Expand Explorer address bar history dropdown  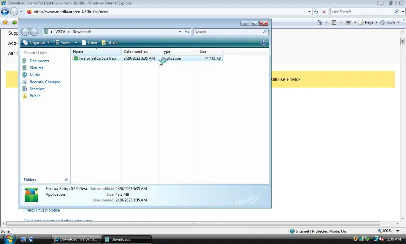[x=180, y=32]
